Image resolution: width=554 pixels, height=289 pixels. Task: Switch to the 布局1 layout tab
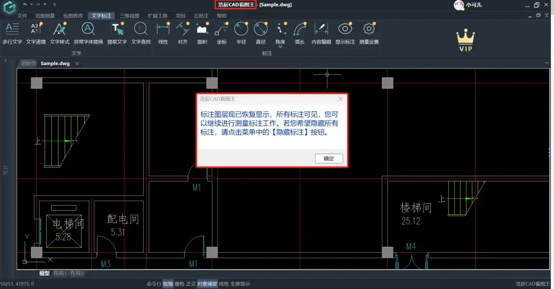click(x=60, y=273)
